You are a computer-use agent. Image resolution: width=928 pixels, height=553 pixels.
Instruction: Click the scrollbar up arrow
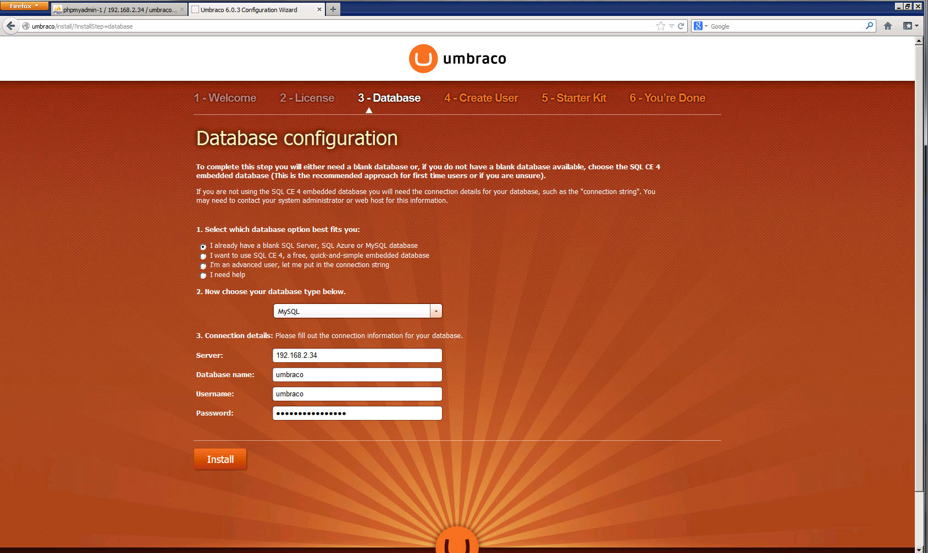pos(919,41)
